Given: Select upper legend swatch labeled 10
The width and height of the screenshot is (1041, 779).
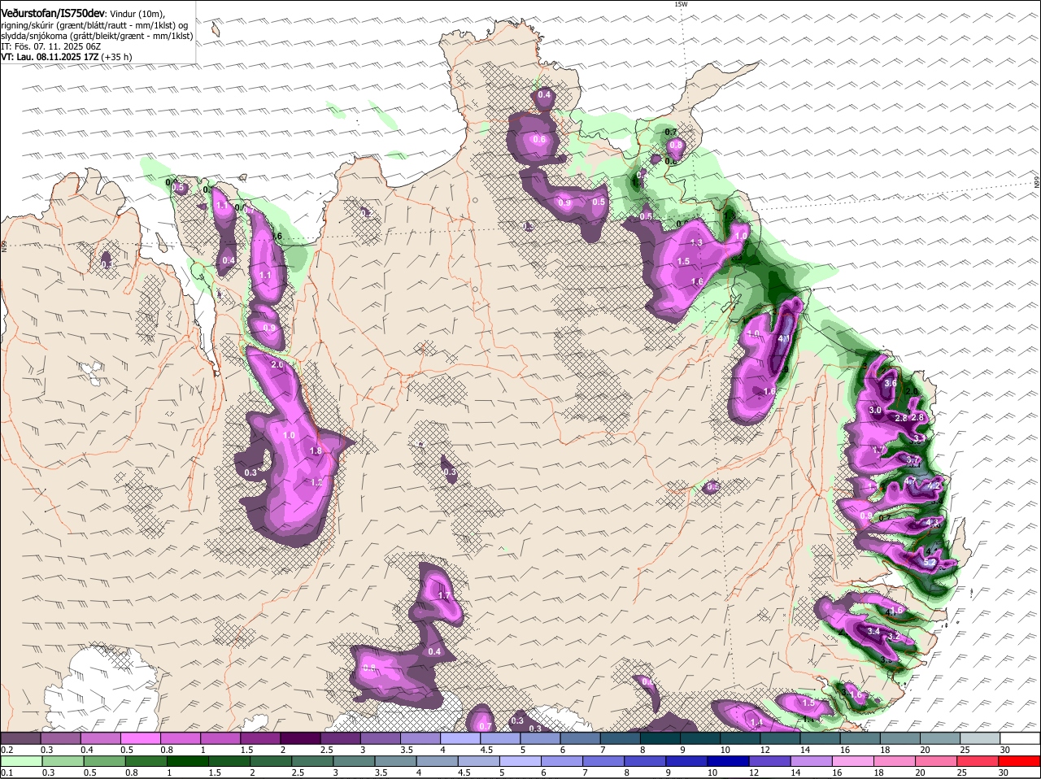Looking at the screenshot, I should [740, 738].
